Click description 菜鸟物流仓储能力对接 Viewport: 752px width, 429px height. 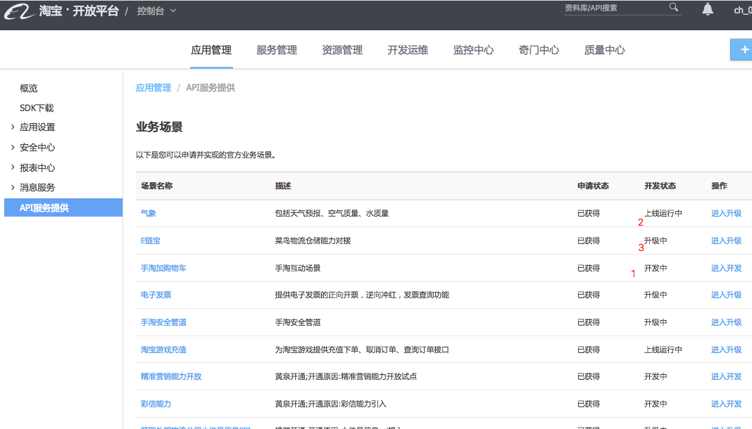(313, 241)
